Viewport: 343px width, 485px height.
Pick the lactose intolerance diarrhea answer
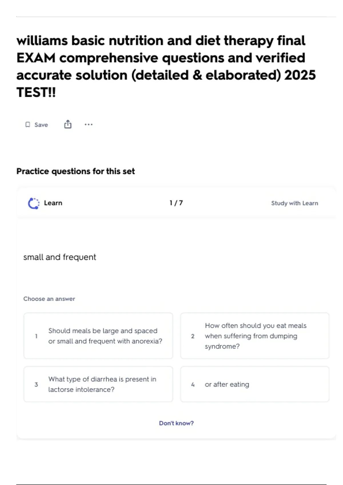click(x=98, y=384)
